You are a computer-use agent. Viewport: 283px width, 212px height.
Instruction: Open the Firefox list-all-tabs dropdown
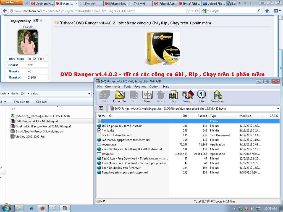click(x=251, y=3)
